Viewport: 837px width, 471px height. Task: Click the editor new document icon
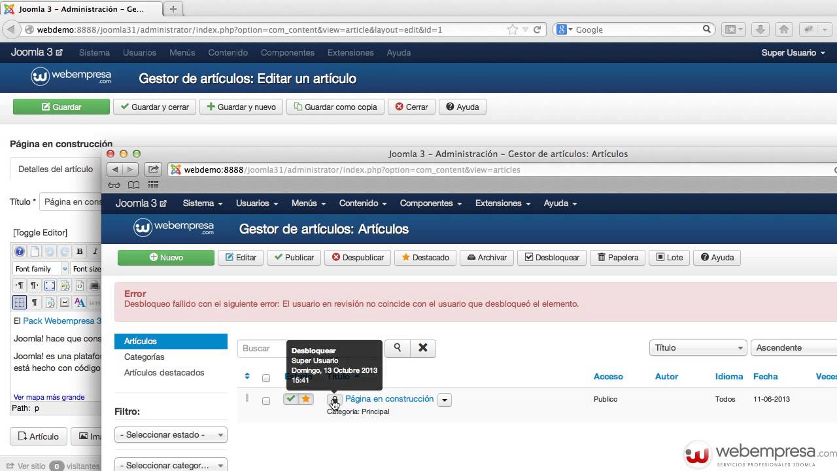tap(35, 251)
